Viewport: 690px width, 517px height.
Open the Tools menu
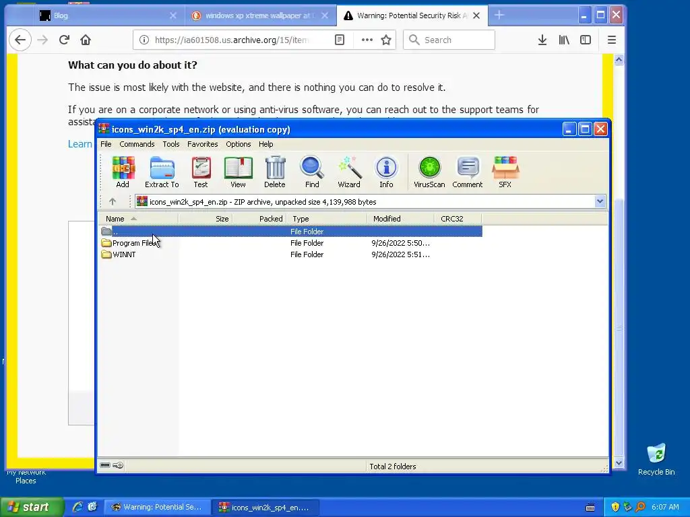click(x=171, y=144)
